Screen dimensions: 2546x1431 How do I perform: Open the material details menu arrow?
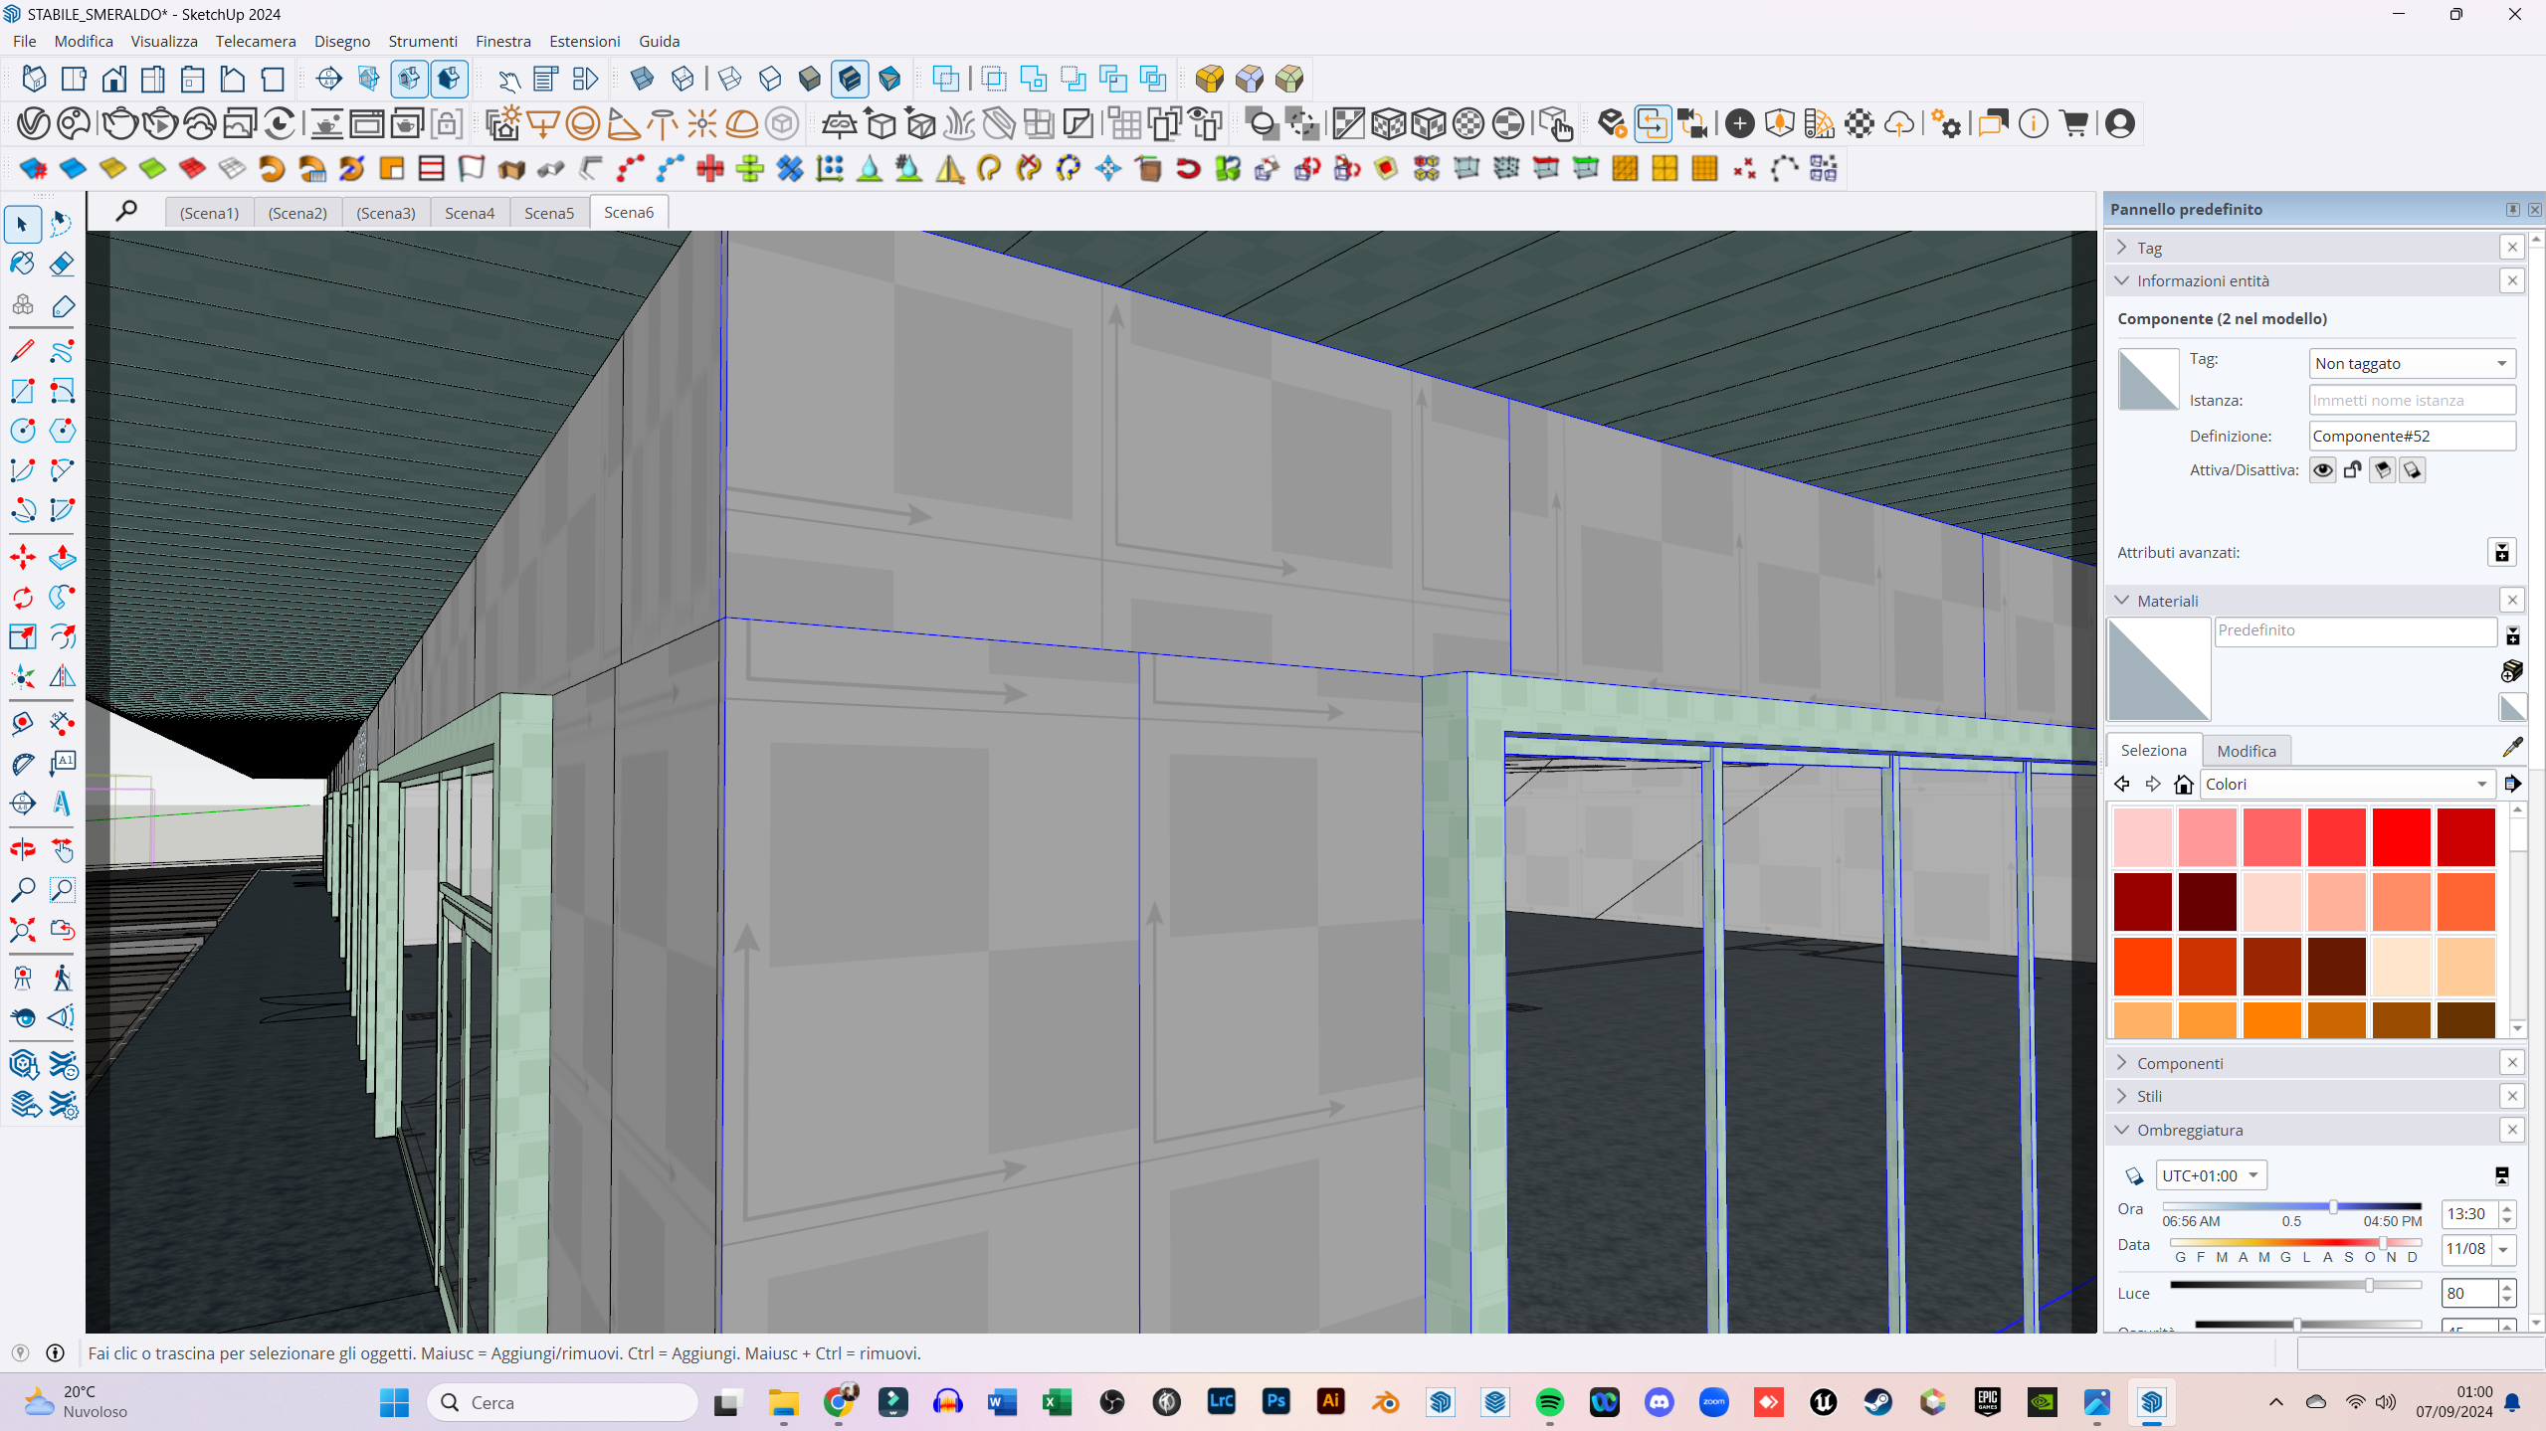[x=2512, y=784]
